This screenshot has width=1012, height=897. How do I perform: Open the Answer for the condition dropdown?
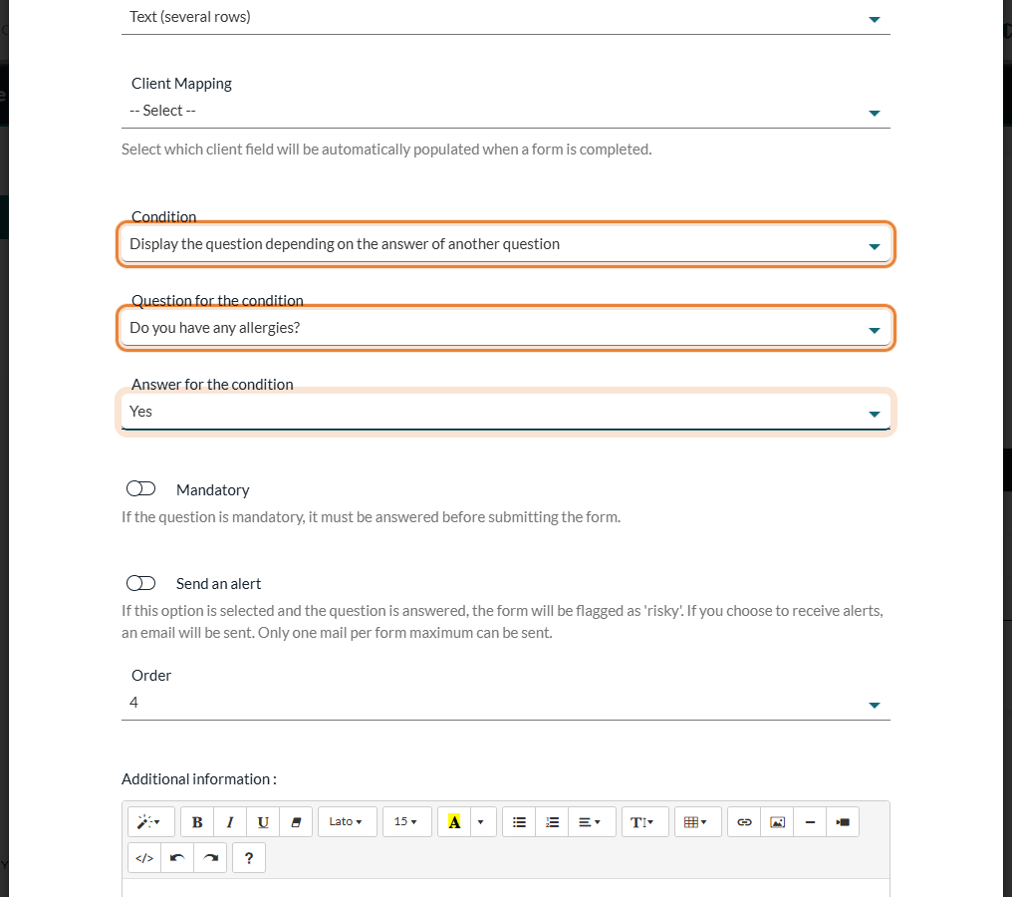coord(505,412)
